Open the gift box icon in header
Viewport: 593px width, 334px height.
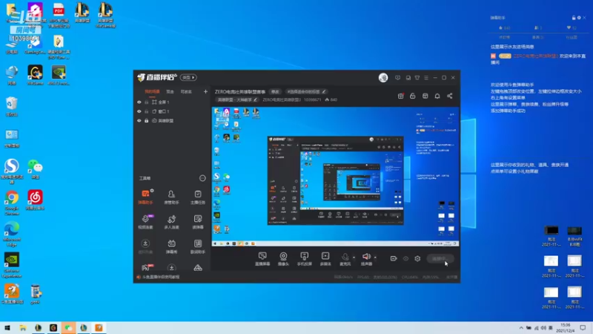click(400, 96)
